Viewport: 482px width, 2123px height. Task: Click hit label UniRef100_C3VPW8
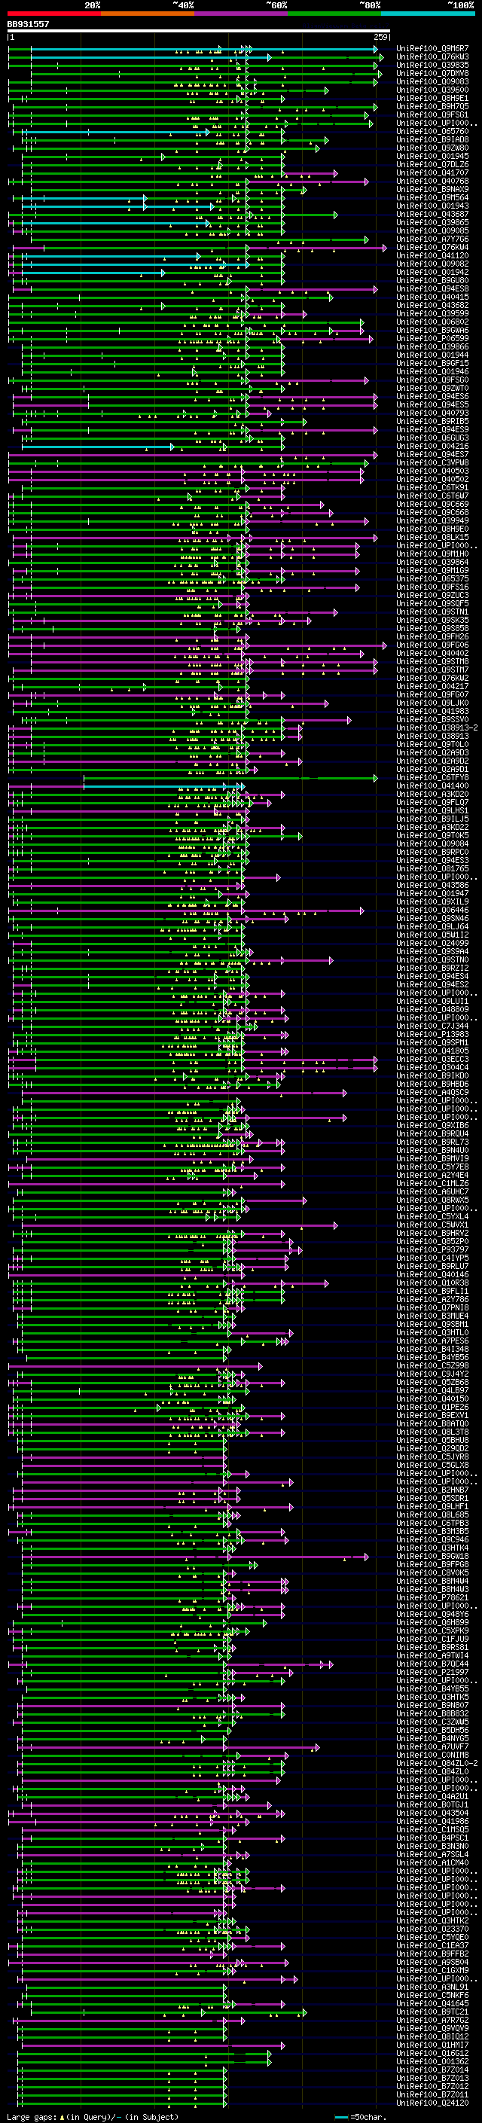(x=432, y=462)
